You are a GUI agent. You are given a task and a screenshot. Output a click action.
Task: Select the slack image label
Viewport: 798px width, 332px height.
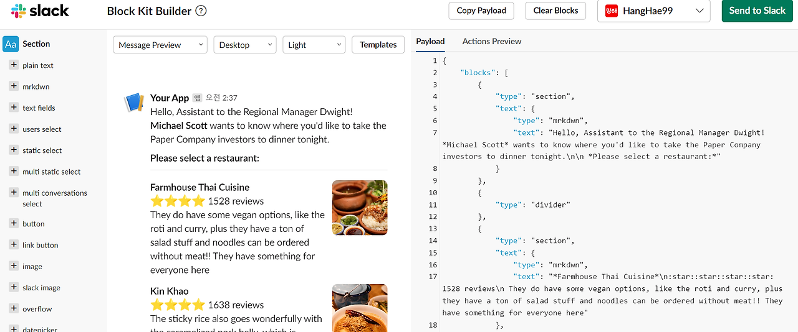point(42,288)
